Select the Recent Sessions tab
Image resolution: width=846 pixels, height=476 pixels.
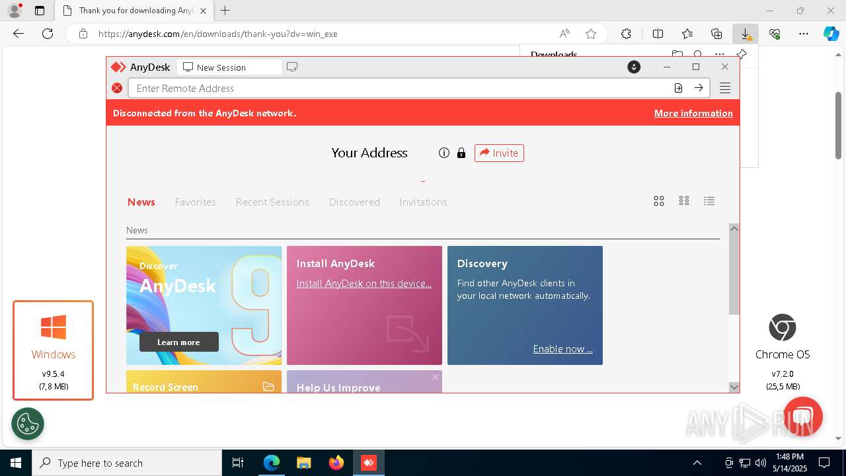pyautogui.click(x=272, y=202)
